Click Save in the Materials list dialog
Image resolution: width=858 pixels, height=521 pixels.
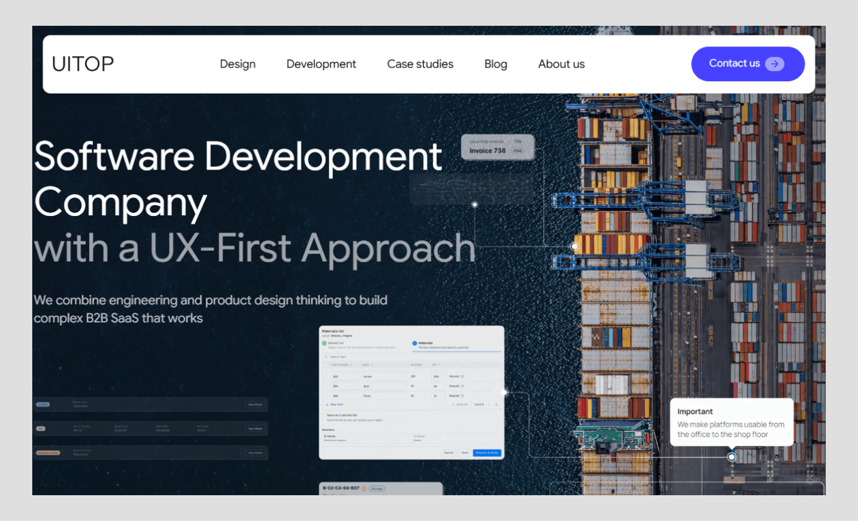pyautogui.click(x=464, y=453)
